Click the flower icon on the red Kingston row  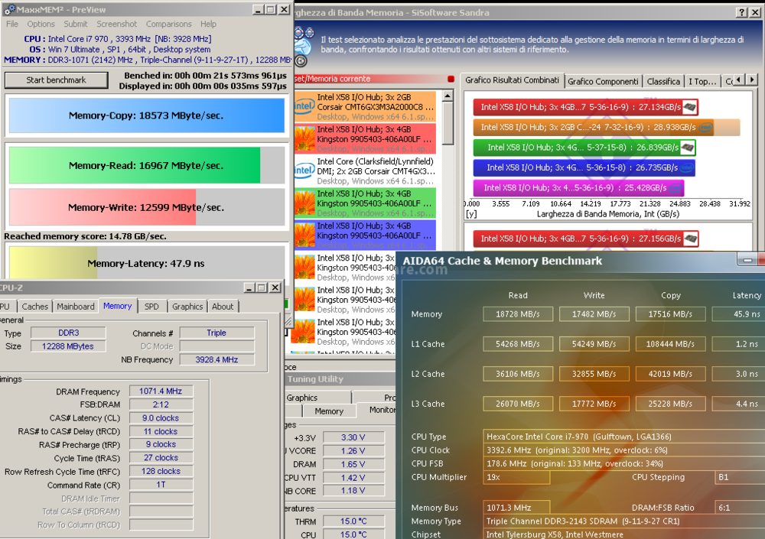pos(304,138)
